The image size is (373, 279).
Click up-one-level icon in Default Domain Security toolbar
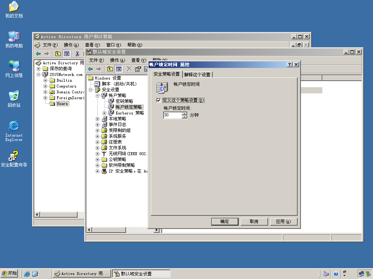tap(110, 69)
